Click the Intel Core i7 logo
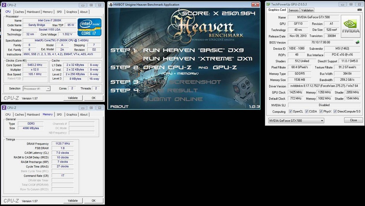The image size is (365, 206). [x=89, y=27]
